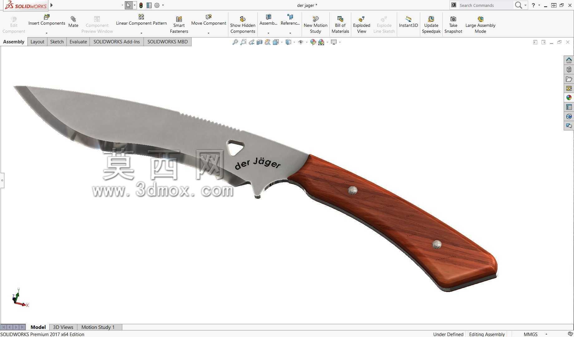Open File Properties list icon

[149, 5]
